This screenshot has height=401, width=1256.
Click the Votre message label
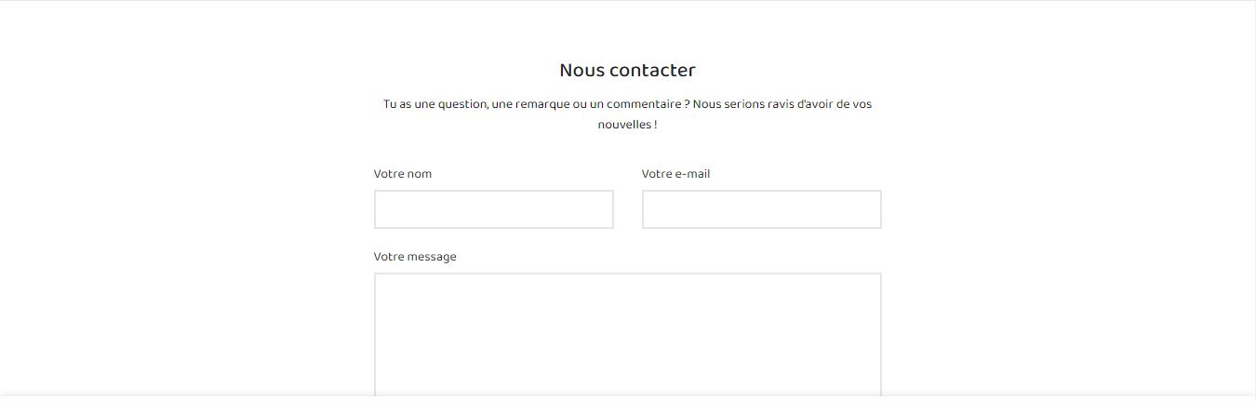coord(415,257)
